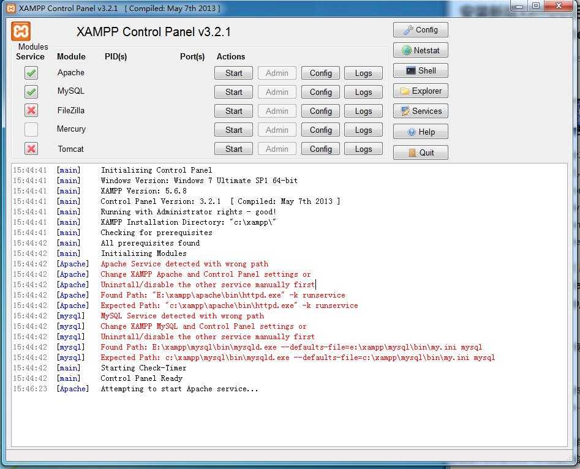This screenshot has width=580, height=469.
Task: Open the MySQL Config menu
Action: coord(320,92)
